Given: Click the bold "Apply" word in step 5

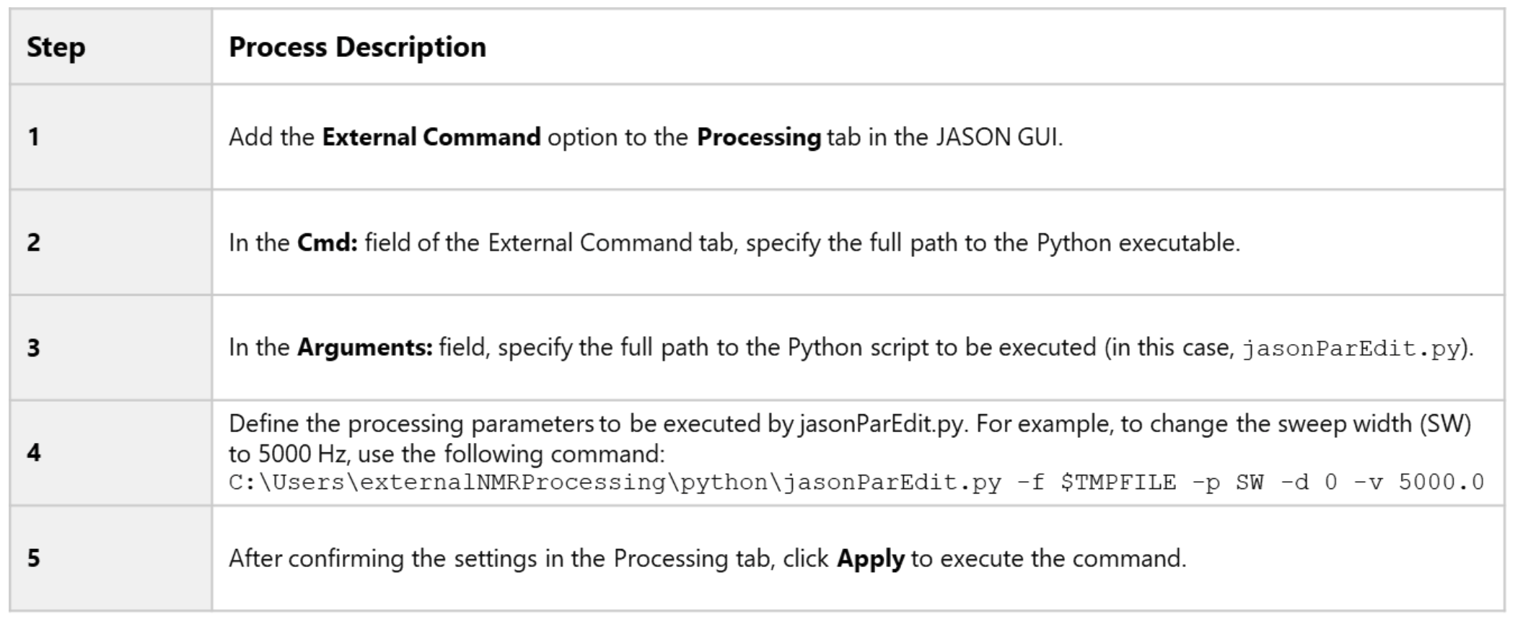Looking at the screenshot, I should coord(870,558).
